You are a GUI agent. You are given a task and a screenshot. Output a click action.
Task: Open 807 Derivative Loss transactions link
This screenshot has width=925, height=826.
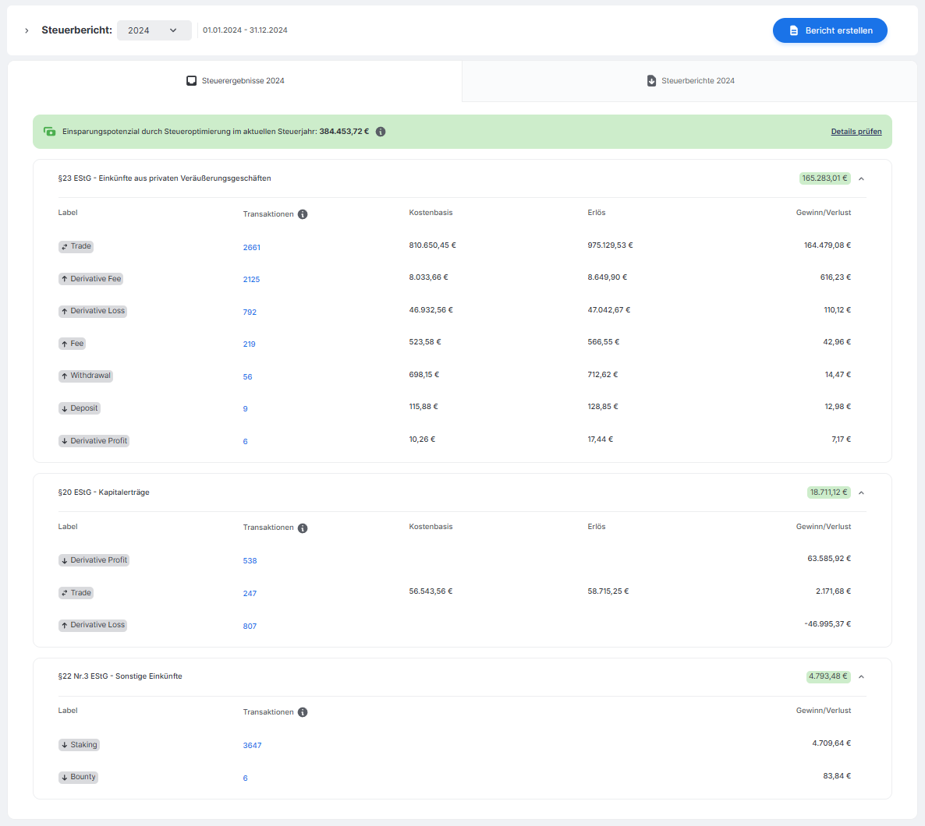click(x=250, y=627)
